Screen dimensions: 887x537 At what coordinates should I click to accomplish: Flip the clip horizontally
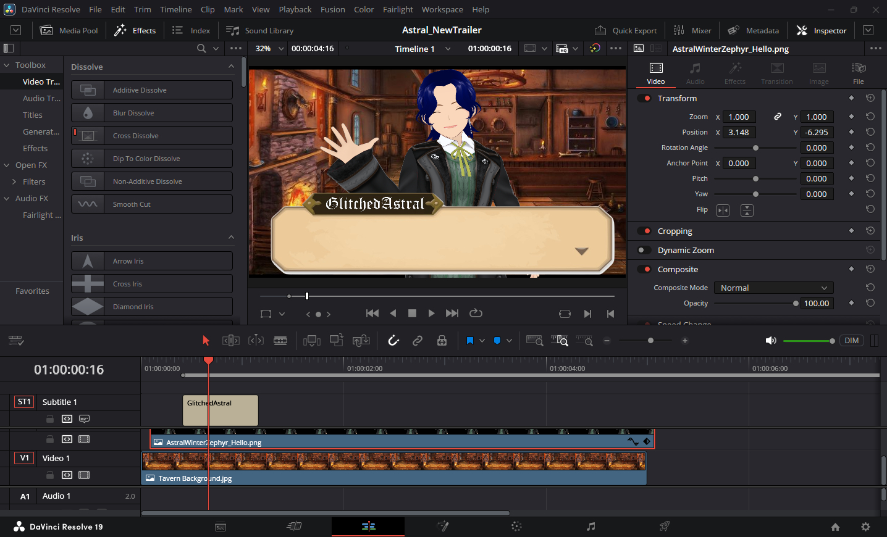click(x=723, y=210)
